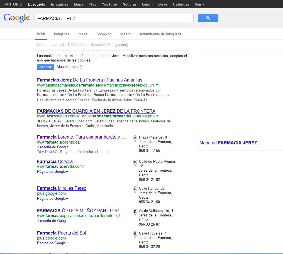This screenshot has height=254, width=283.
Task: Open the Más dropdown under search tabs
Action: click(125, 34)
